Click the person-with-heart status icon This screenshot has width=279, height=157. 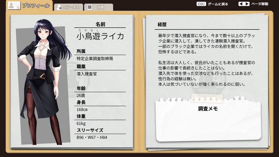[x=59, y=7]
